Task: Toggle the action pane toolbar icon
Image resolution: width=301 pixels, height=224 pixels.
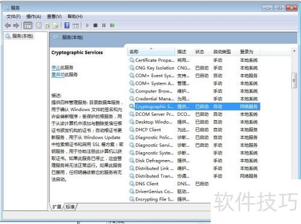Action: [75, 25]
